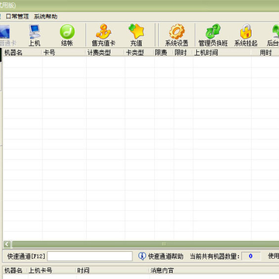Click the 快速通道[F12] input field
Screen dimensions: 279x279
[x=90, y=257]
